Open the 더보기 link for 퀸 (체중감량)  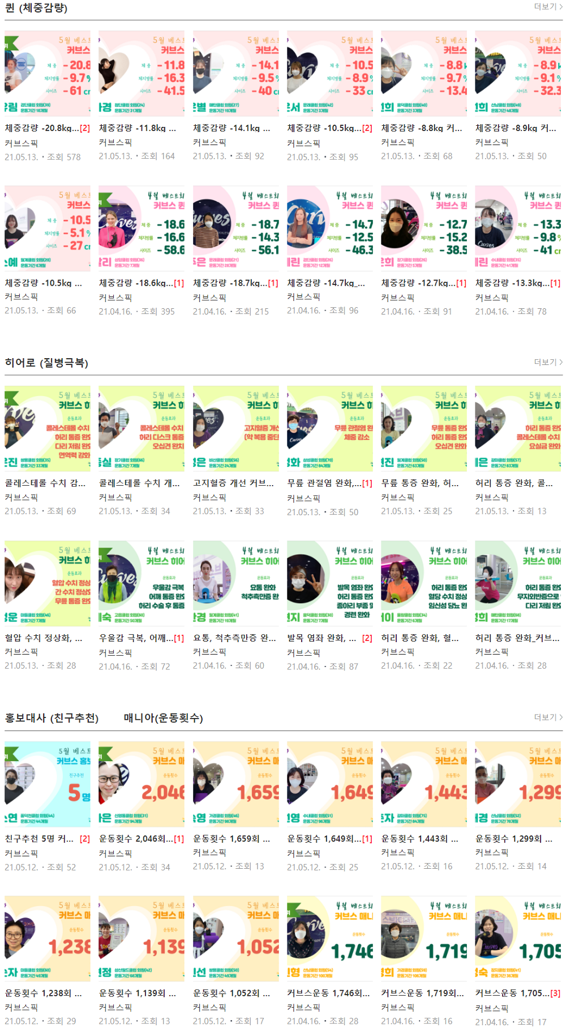coord(548,7)
